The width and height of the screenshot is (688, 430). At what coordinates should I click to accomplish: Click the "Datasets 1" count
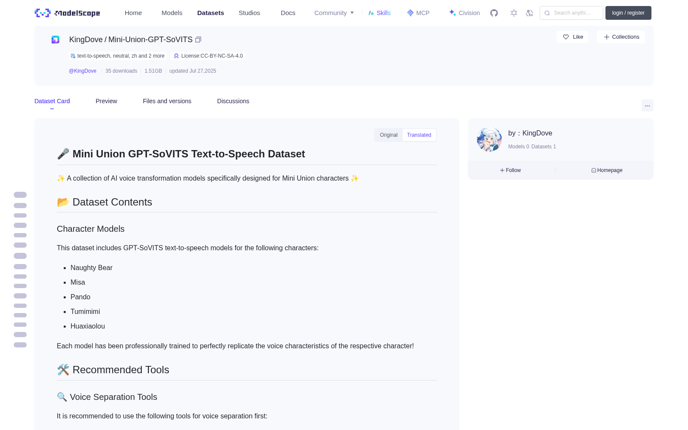[x=544, y=147]
